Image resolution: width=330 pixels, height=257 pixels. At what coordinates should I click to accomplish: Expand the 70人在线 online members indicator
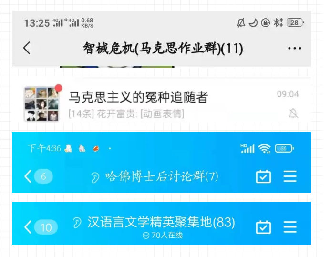(162, 236)
